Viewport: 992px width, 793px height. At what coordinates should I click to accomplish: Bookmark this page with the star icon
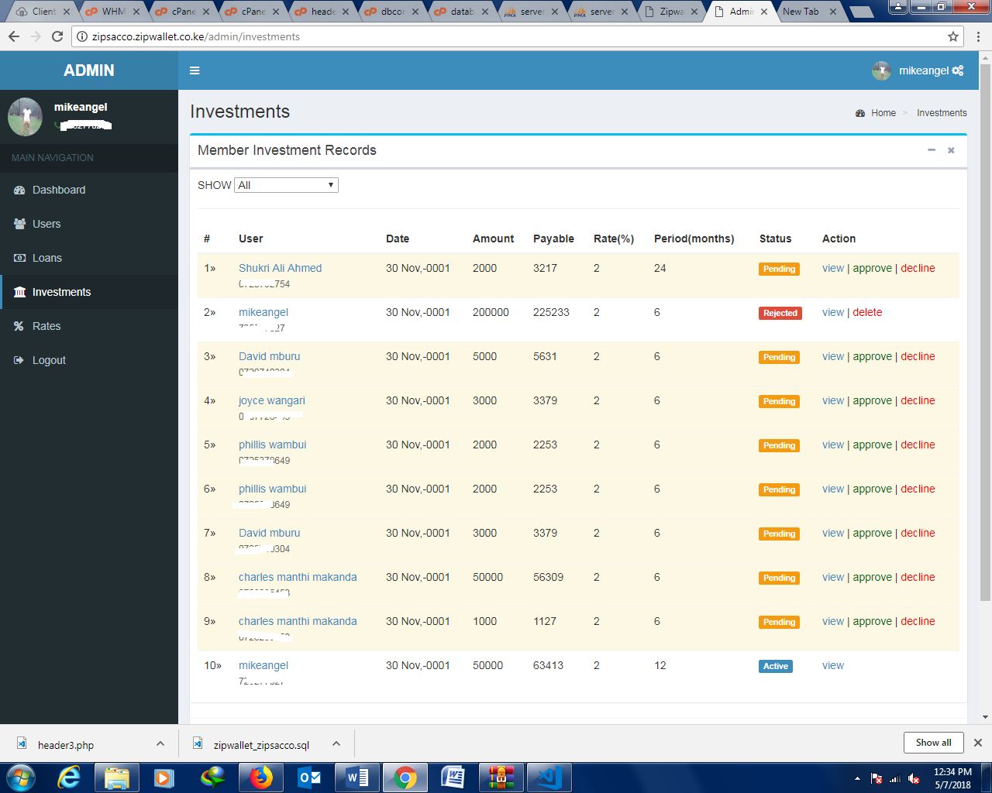pos(953,36)
